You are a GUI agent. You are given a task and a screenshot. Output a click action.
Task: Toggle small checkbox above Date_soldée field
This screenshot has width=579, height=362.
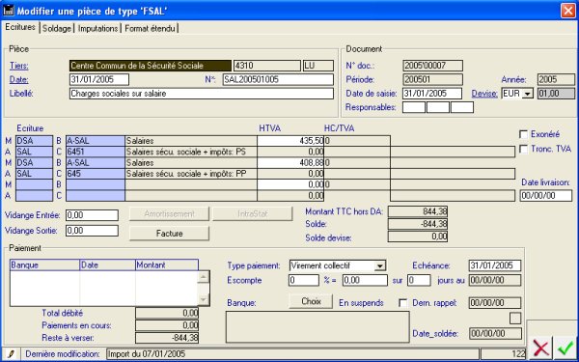tap(515, 318)
